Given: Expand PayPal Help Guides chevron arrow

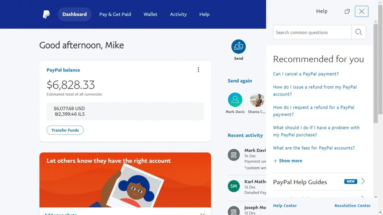Looking at the screenshot, I should (363, 181).
